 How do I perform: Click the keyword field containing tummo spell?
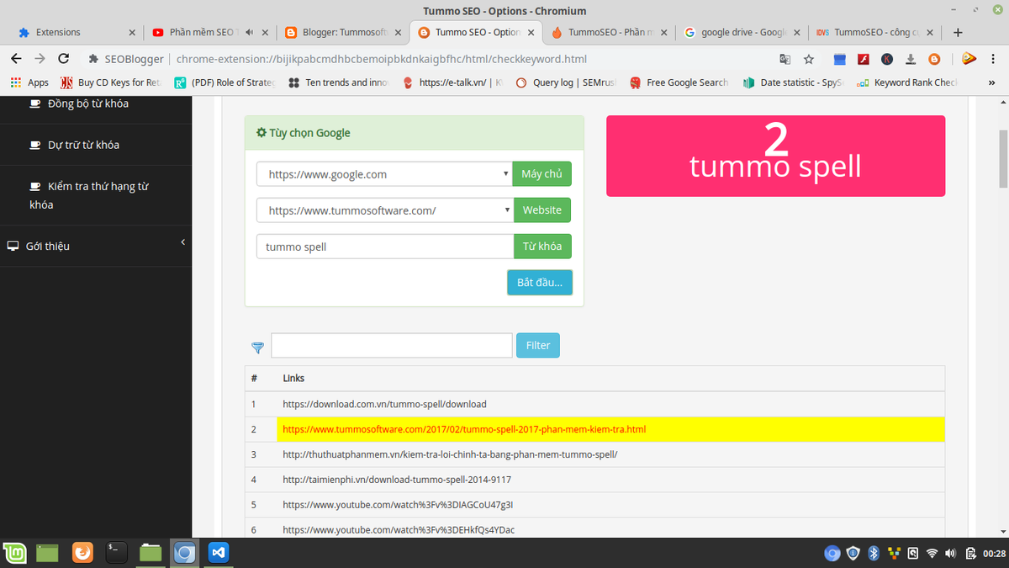click(x=385, y=247)
